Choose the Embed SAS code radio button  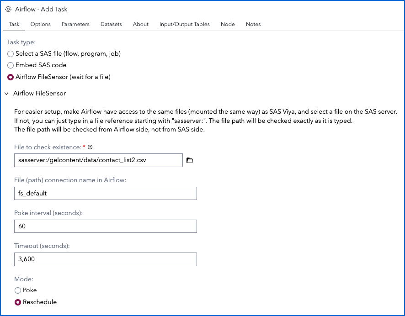(x=11, y=65)
